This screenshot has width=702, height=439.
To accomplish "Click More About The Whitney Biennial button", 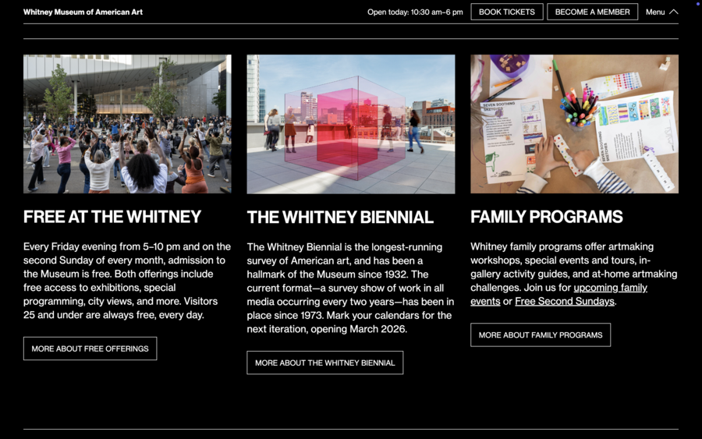I will pyautogui.click(x=325, y=363).
